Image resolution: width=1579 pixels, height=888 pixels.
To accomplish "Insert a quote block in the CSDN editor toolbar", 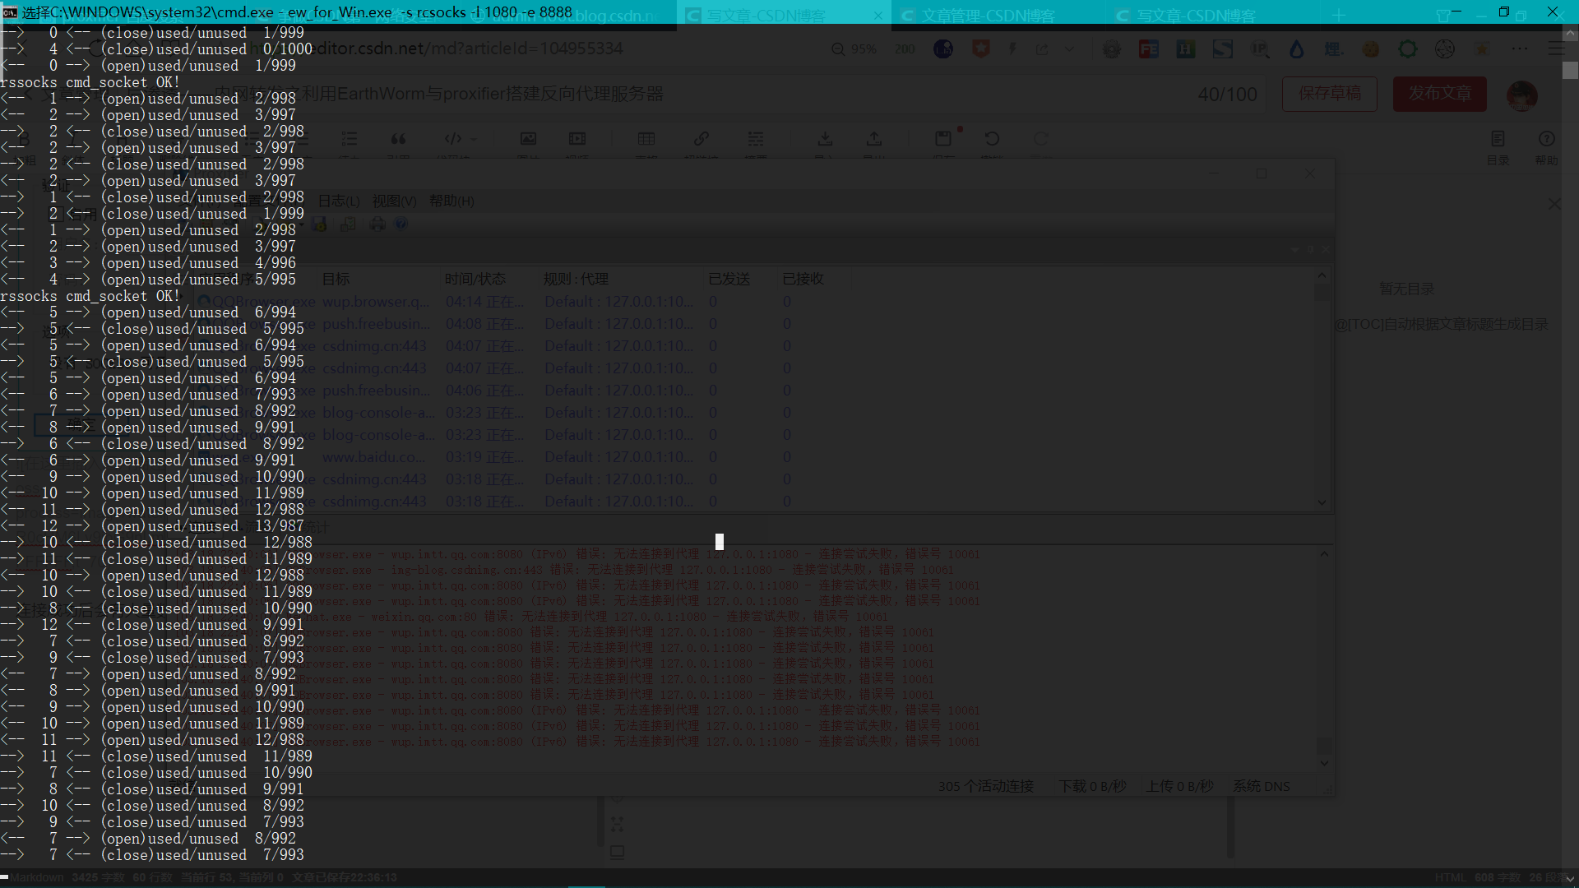I will (398, 139).
